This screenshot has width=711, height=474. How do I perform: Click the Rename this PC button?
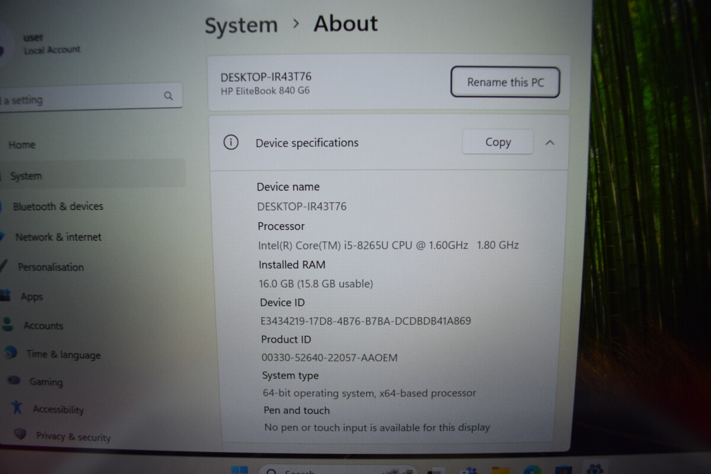[x=505, y=82]
